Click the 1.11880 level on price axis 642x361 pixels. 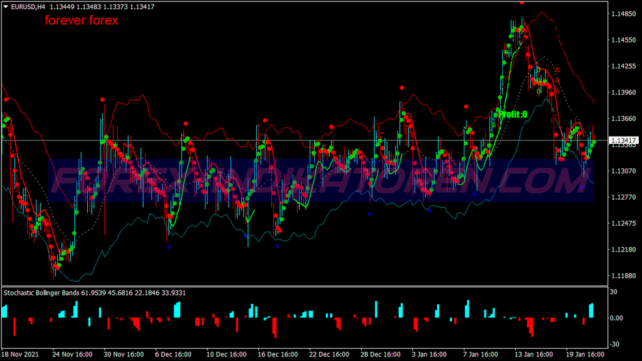623,276
